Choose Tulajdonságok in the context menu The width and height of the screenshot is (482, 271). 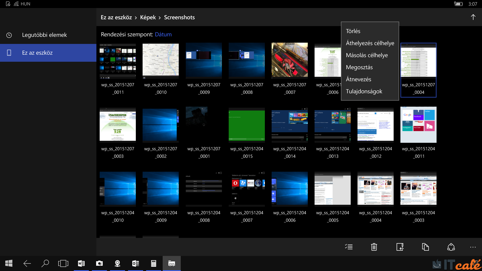(x=364, y=91)
